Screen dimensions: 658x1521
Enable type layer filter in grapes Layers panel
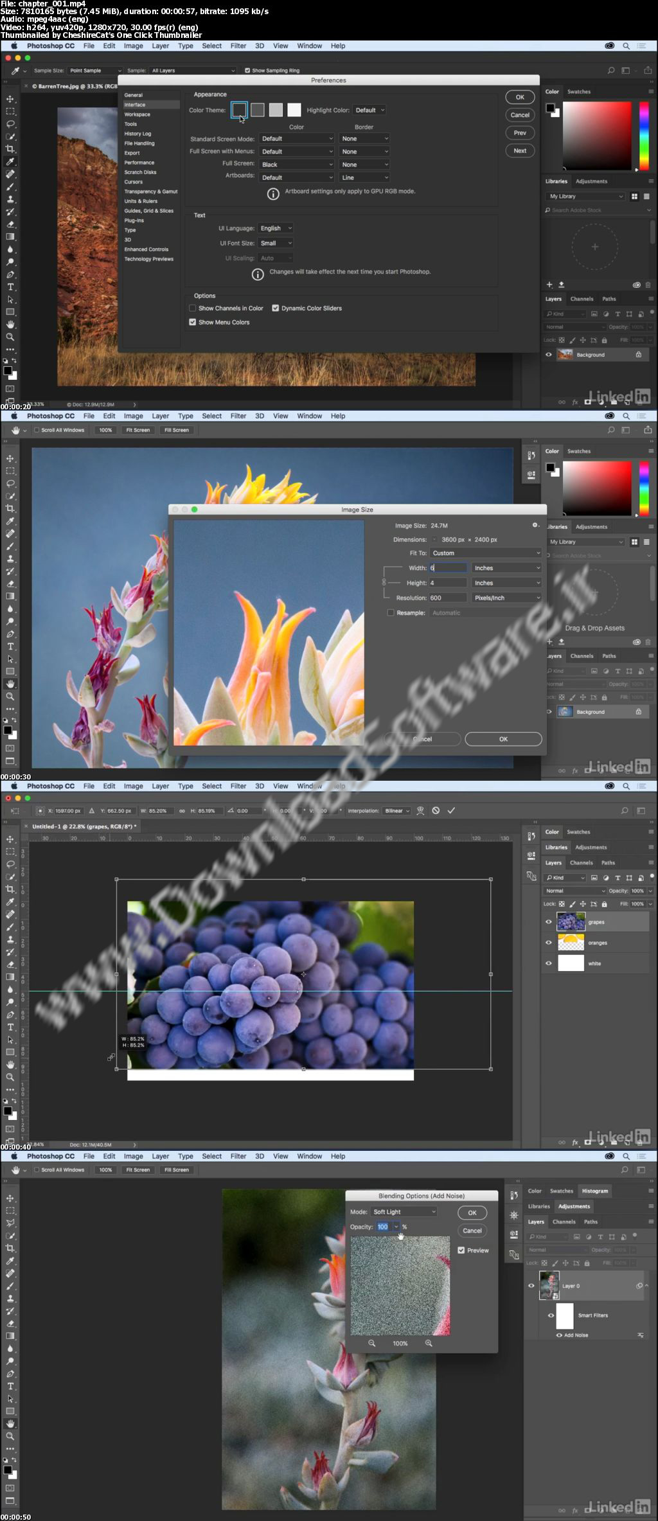(618, 878)
